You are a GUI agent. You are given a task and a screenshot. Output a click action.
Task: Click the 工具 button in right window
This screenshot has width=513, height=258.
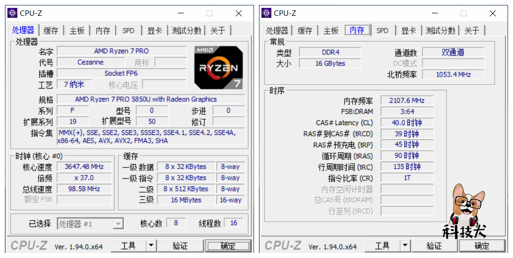382,246
